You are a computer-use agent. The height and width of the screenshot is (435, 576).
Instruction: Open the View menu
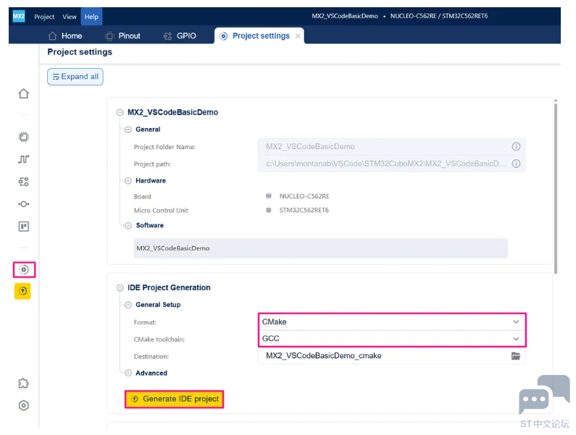tap(69, 17)
